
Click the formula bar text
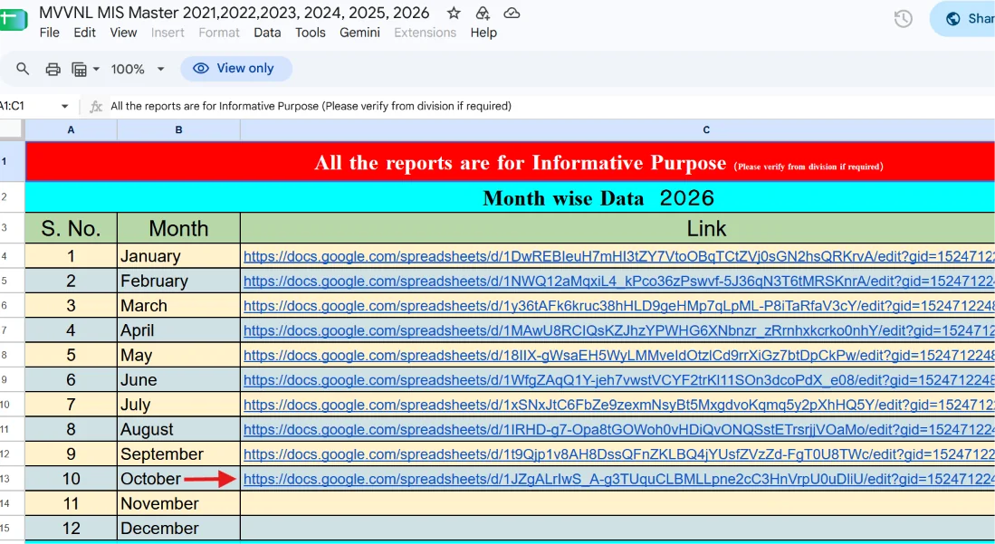pos(311,106)
